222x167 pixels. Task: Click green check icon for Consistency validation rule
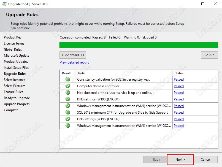pos(68,79)
